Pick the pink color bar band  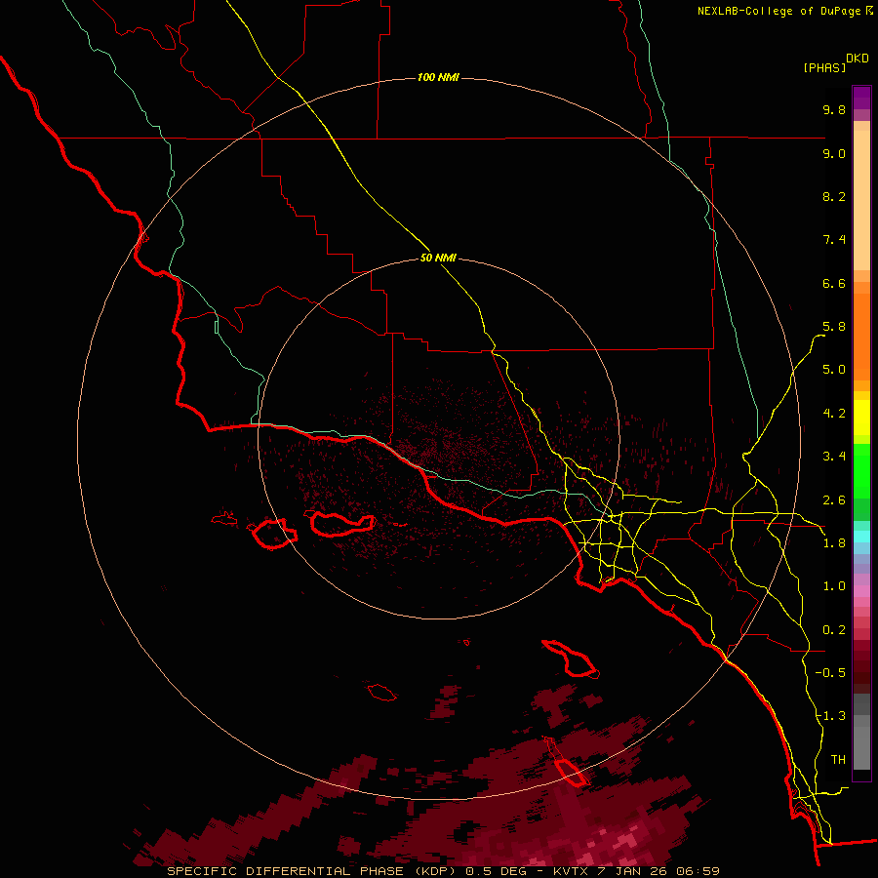tap(861, 591)
